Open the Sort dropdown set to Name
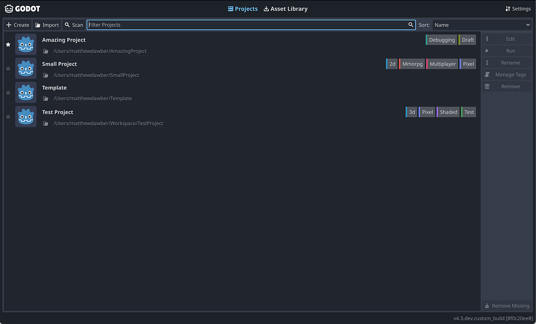The height and width of the screenshot is (324, 536). pyautogui.click(x=482, y=25)
